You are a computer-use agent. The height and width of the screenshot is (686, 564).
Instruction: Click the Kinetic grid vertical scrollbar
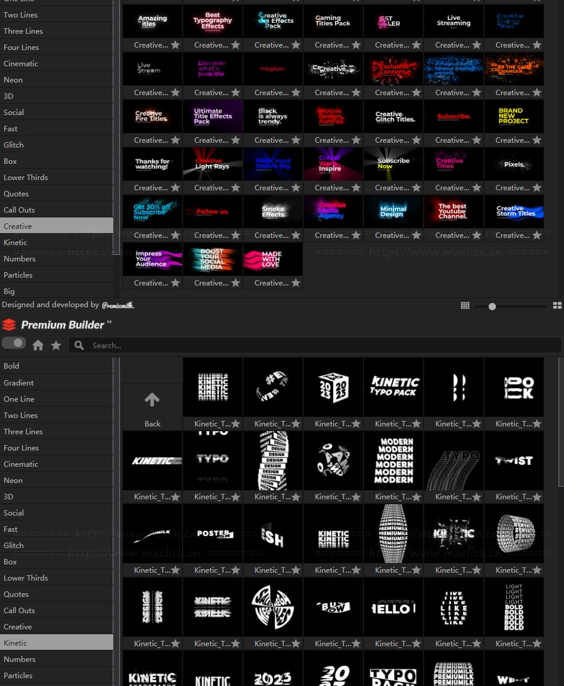(x=561, y=422)
